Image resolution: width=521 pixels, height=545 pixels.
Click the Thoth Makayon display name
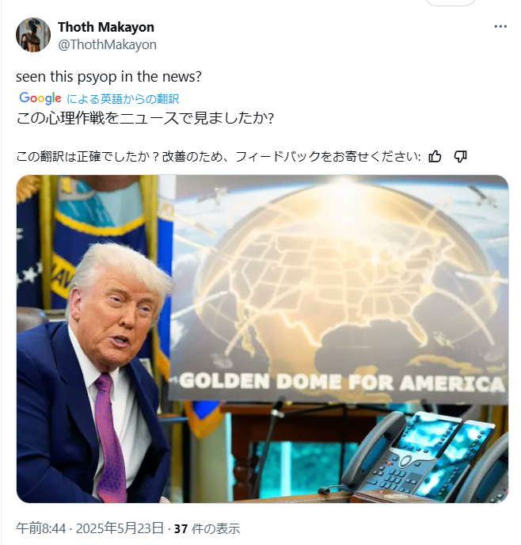tap(106, 27)
